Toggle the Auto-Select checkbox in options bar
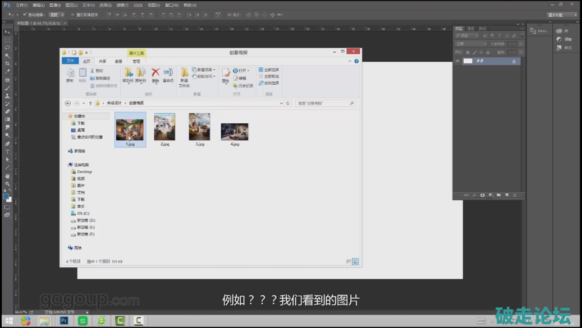Image resolution: width=582 pixels, height=328 pixels. click(x=25, y=14)
